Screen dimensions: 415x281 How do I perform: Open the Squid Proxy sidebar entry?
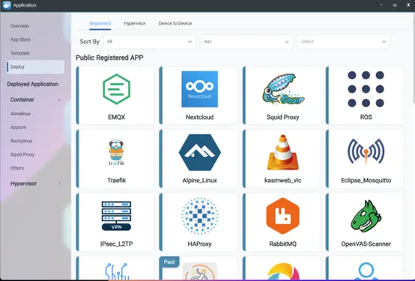pos(22,155)
